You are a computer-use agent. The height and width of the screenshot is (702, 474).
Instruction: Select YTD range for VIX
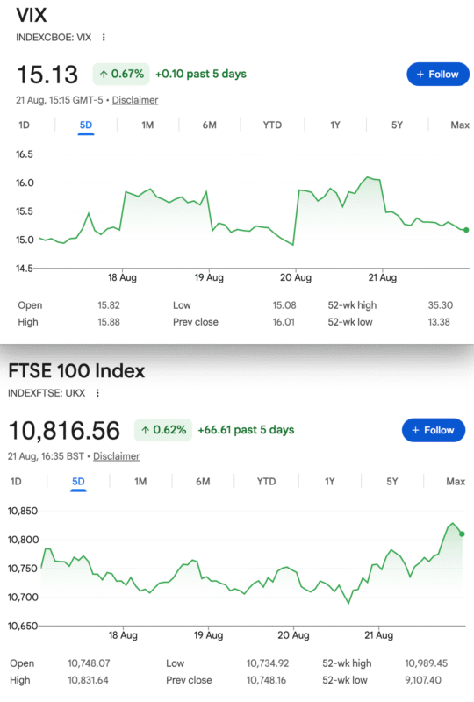272,125
